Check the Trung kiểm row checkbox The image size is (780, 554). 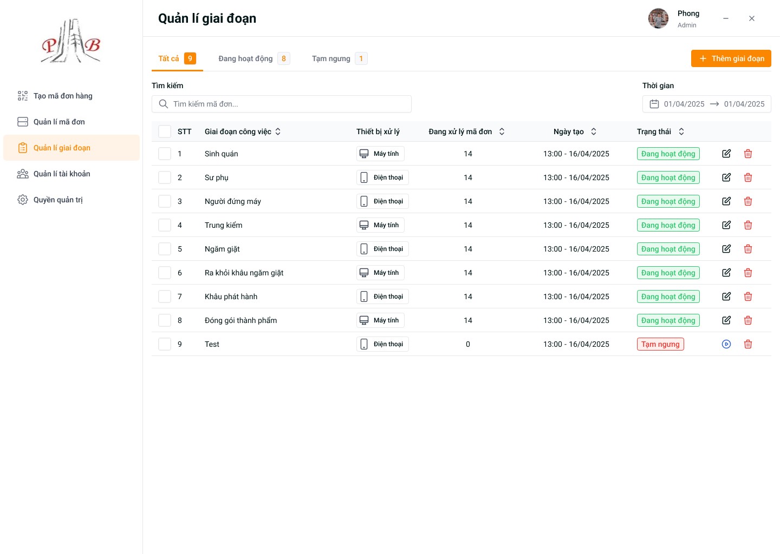point(165,225)
